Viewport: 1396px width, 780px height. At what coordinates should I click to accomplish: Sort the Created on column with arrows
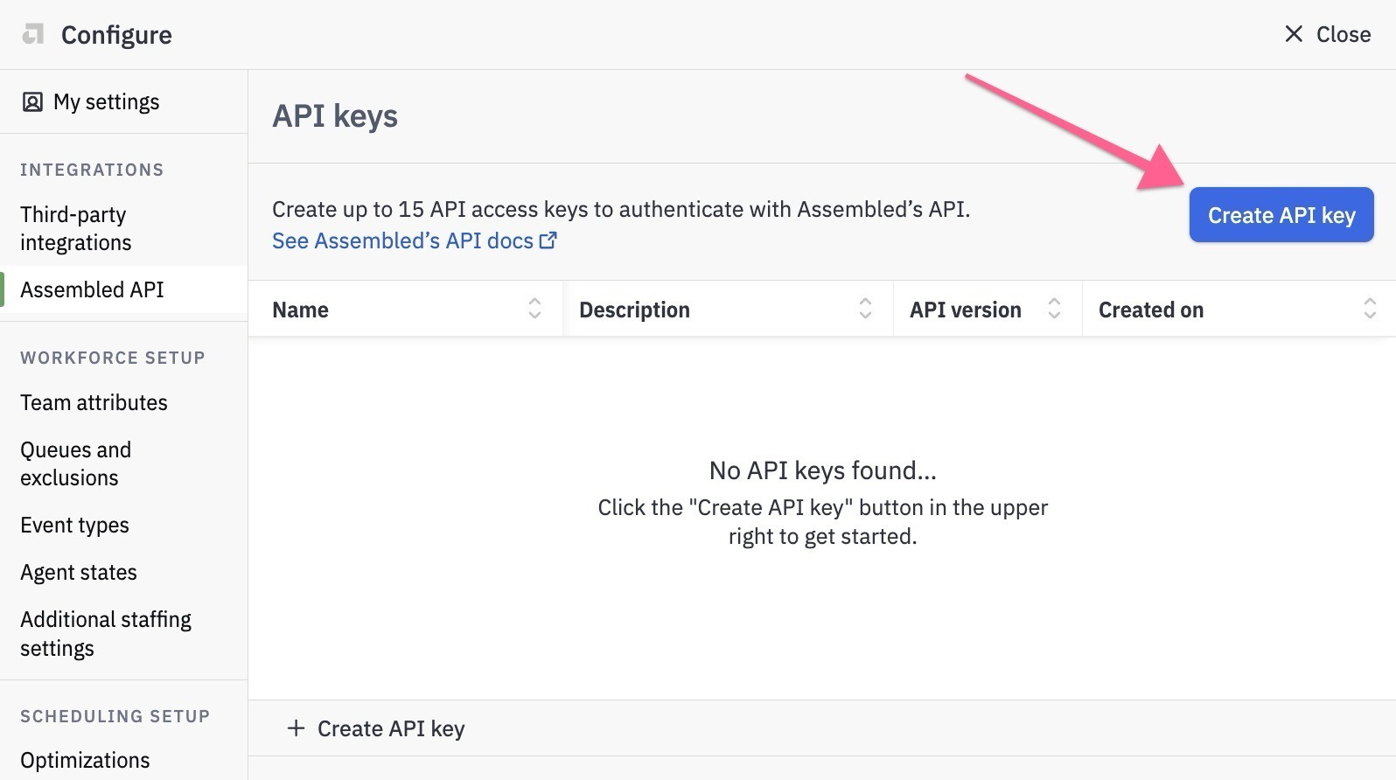click(1370, 309)
